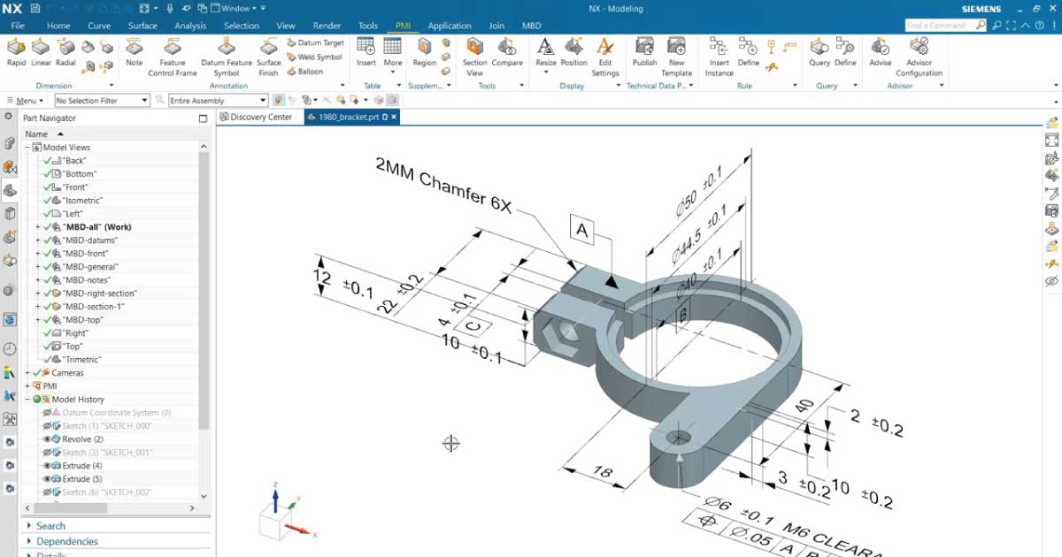Viewport: 1062px width, 557px height.
Task: Choose the Linear dimension tool
Action: (41, 52)
